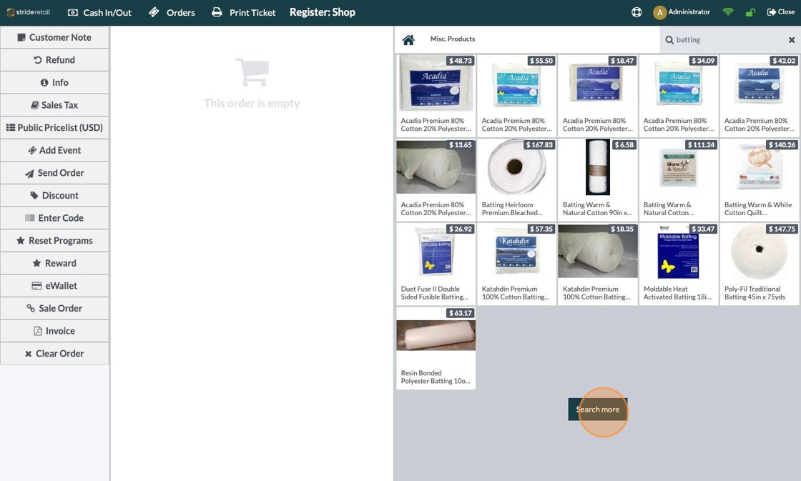Add the $18.35 Katahdin Premium batting
This screenshot has width=801, height=481.
click(598, 264)
